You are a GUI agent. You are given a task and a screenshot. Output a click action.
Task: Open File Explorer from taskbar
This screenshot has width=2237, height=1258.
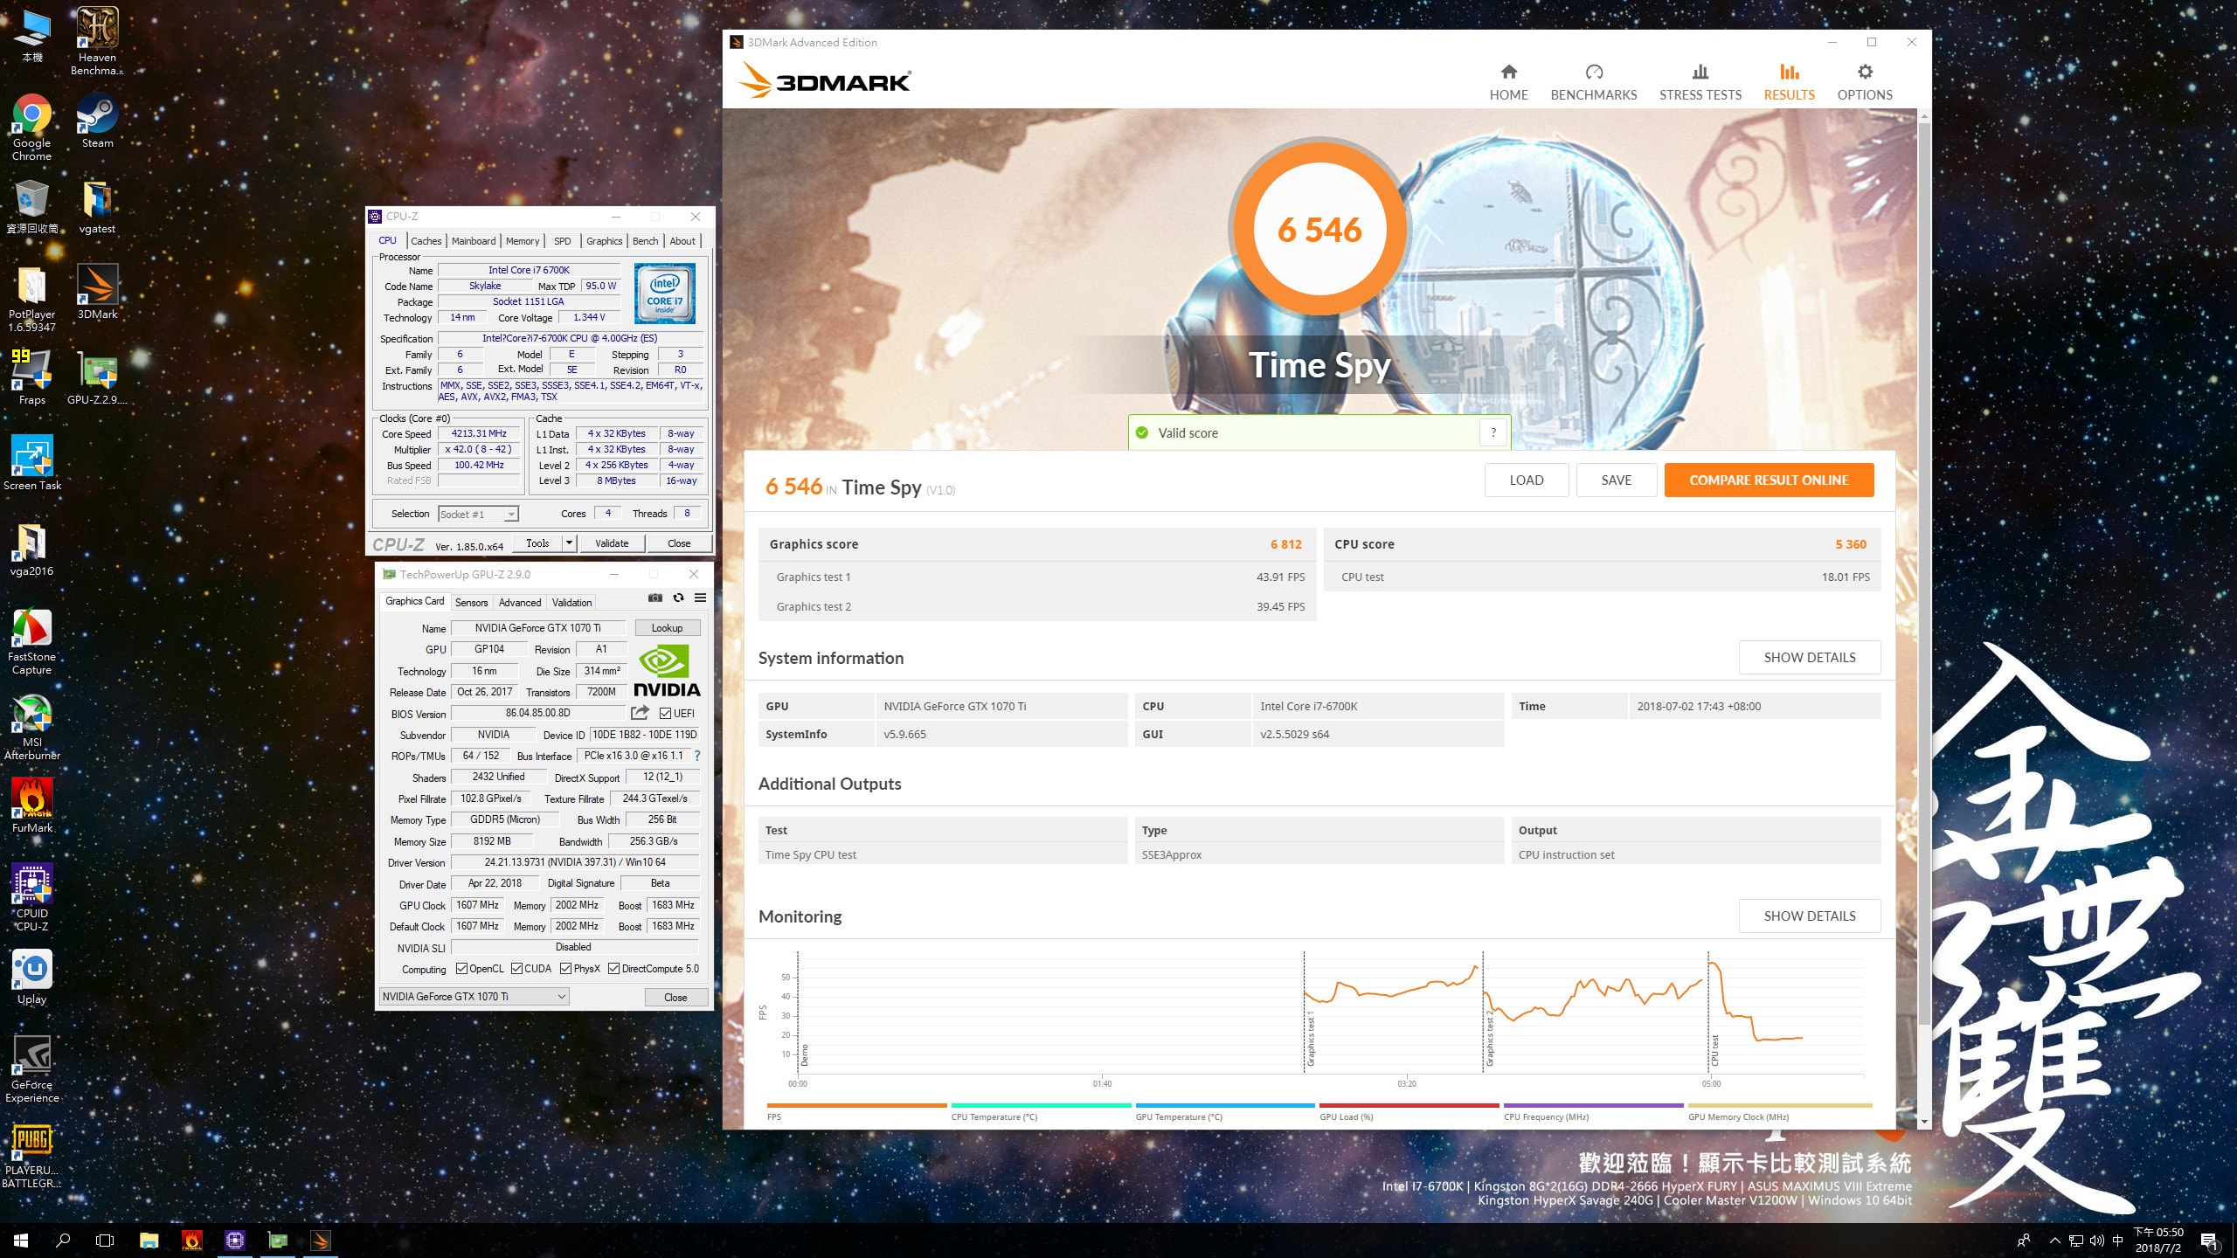pyautogui.click(x=149, y=1240)
